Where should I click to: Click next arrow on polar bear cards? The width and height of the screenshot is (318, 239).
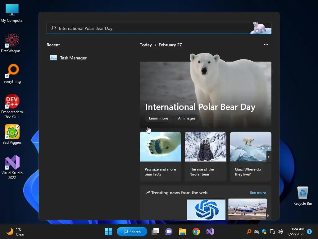[x=269, y=157]
